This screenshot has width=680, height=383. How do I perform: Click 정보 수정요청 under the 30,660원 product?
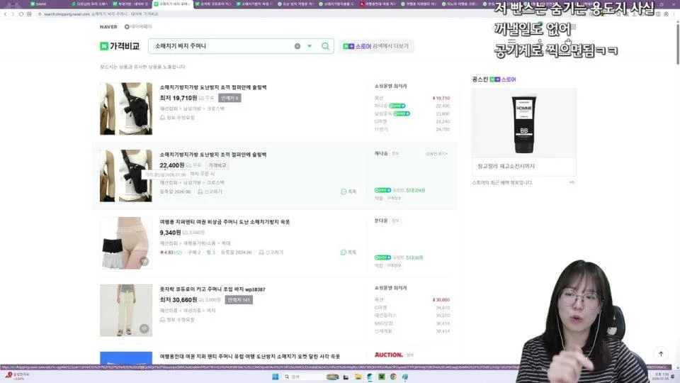point(177,320)
